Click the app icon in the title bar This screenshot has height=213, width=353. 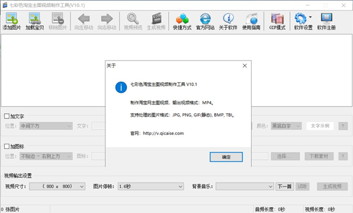pyautogui.click(x=5, y=5)
